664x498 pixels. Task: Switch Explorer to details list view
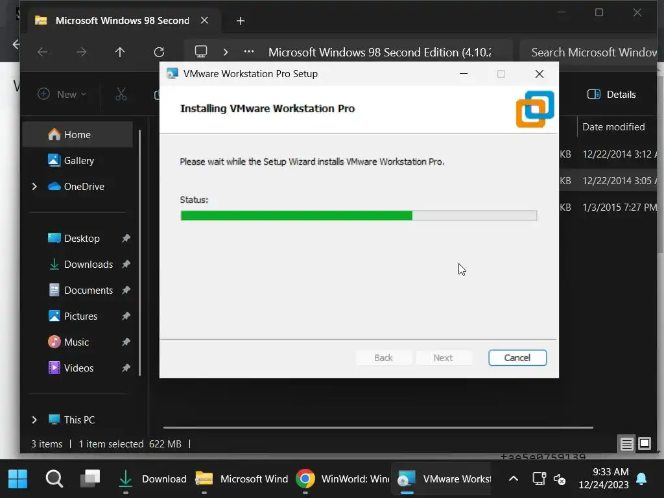click(x=626, y=444)
